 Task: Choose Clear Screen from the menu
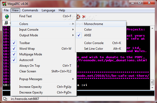(44, 71)
